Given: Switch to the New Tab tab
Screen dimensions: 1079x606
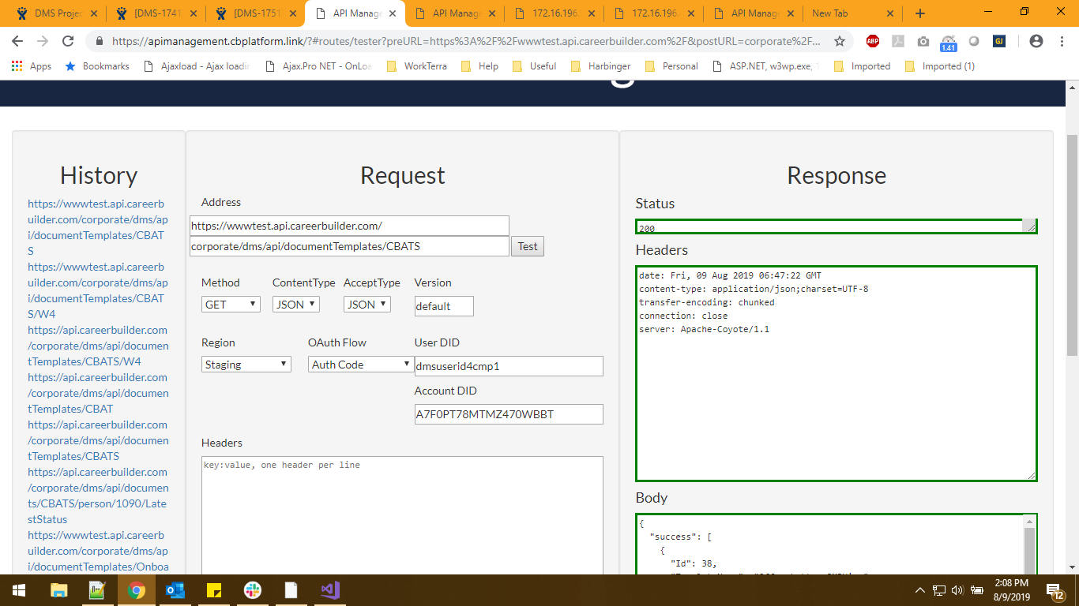Looking at the screenshot, I should pyautogui.click(x=852, y=13).
